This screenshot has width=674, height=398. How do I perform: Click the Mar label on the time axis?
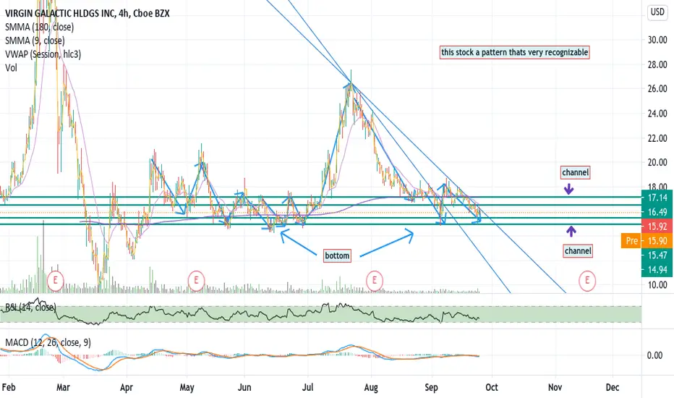(63, 387)
